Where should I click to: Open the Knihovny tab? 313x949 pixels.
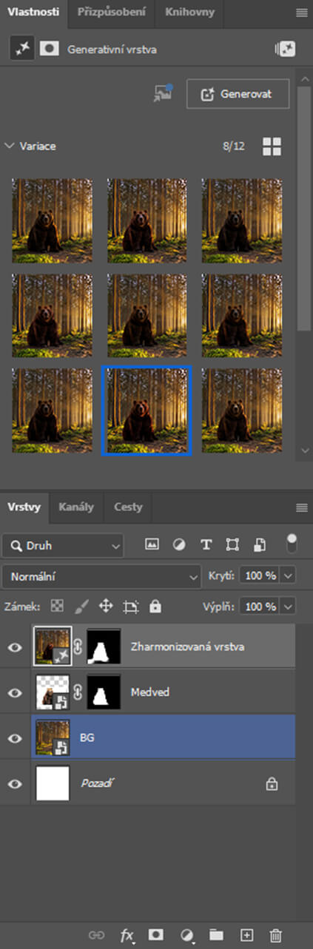(x=190, y=12)
